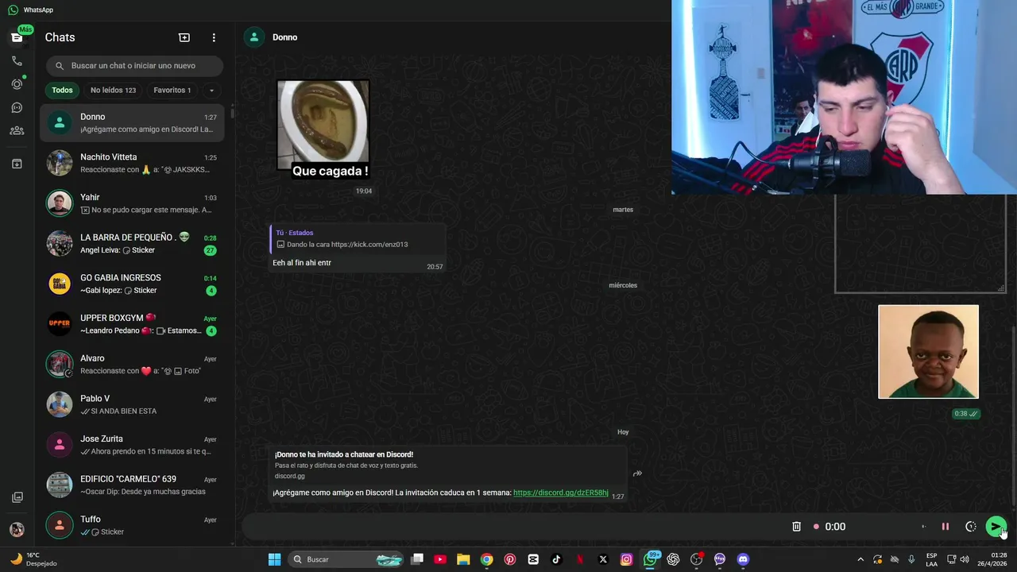This screenshot has width=1017, height=572.
Task: Click the 'Más' badge on the chats icon
Action: click(25, 29)
